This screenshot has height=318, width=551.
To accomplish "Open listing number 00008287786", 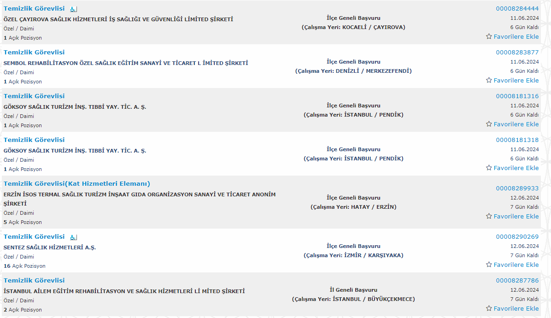I will [x=517, y=280].
